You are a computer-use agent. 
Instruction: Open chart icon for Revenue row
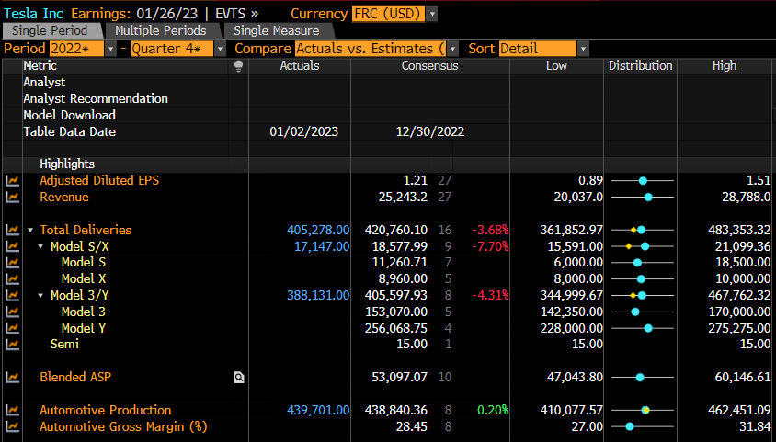point(12,198)
